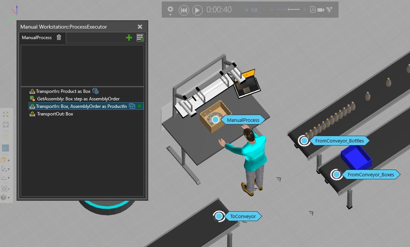Open the statement grid palette icon
This screenshot has width=410, height=247.
(x=140, y=38)
